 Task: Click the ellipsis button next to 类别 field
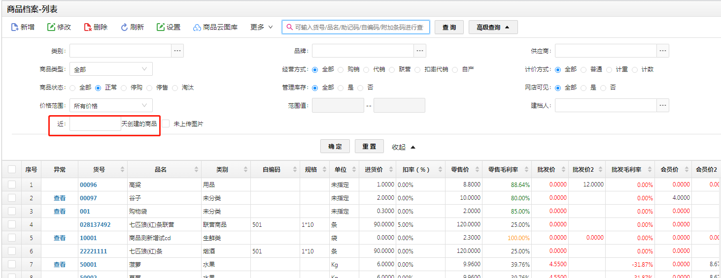pos(177,51)
